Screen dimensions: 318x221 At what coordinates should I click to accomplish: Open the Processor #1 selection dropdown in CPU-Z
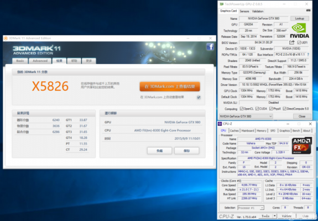(251, 208)
